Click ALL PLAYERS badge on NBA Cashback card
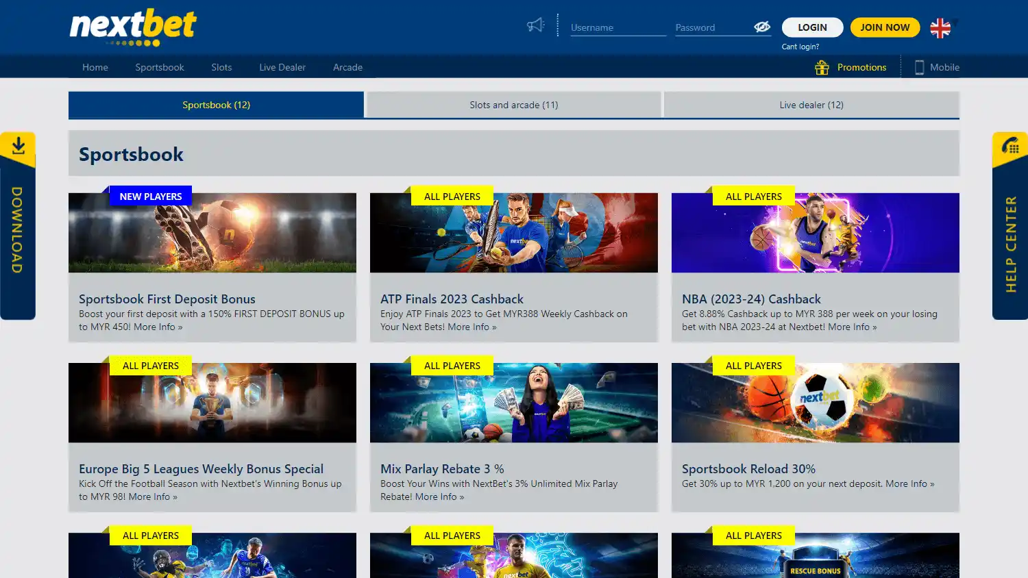This screenshot has height=578, width=1028. pyautogui.click(x=754, y=197)
